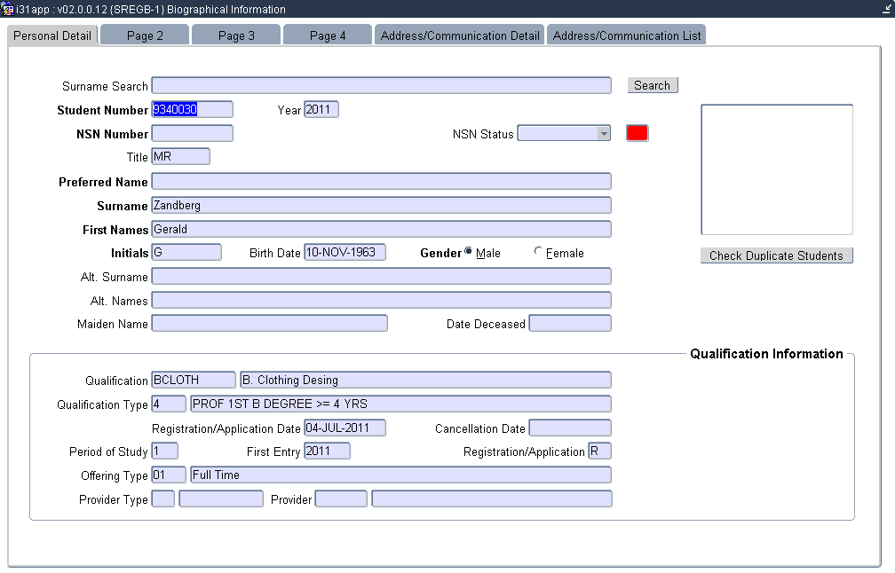Click the restore icon in title bar corner
The image size is (895, 573).
click(886, 9)
